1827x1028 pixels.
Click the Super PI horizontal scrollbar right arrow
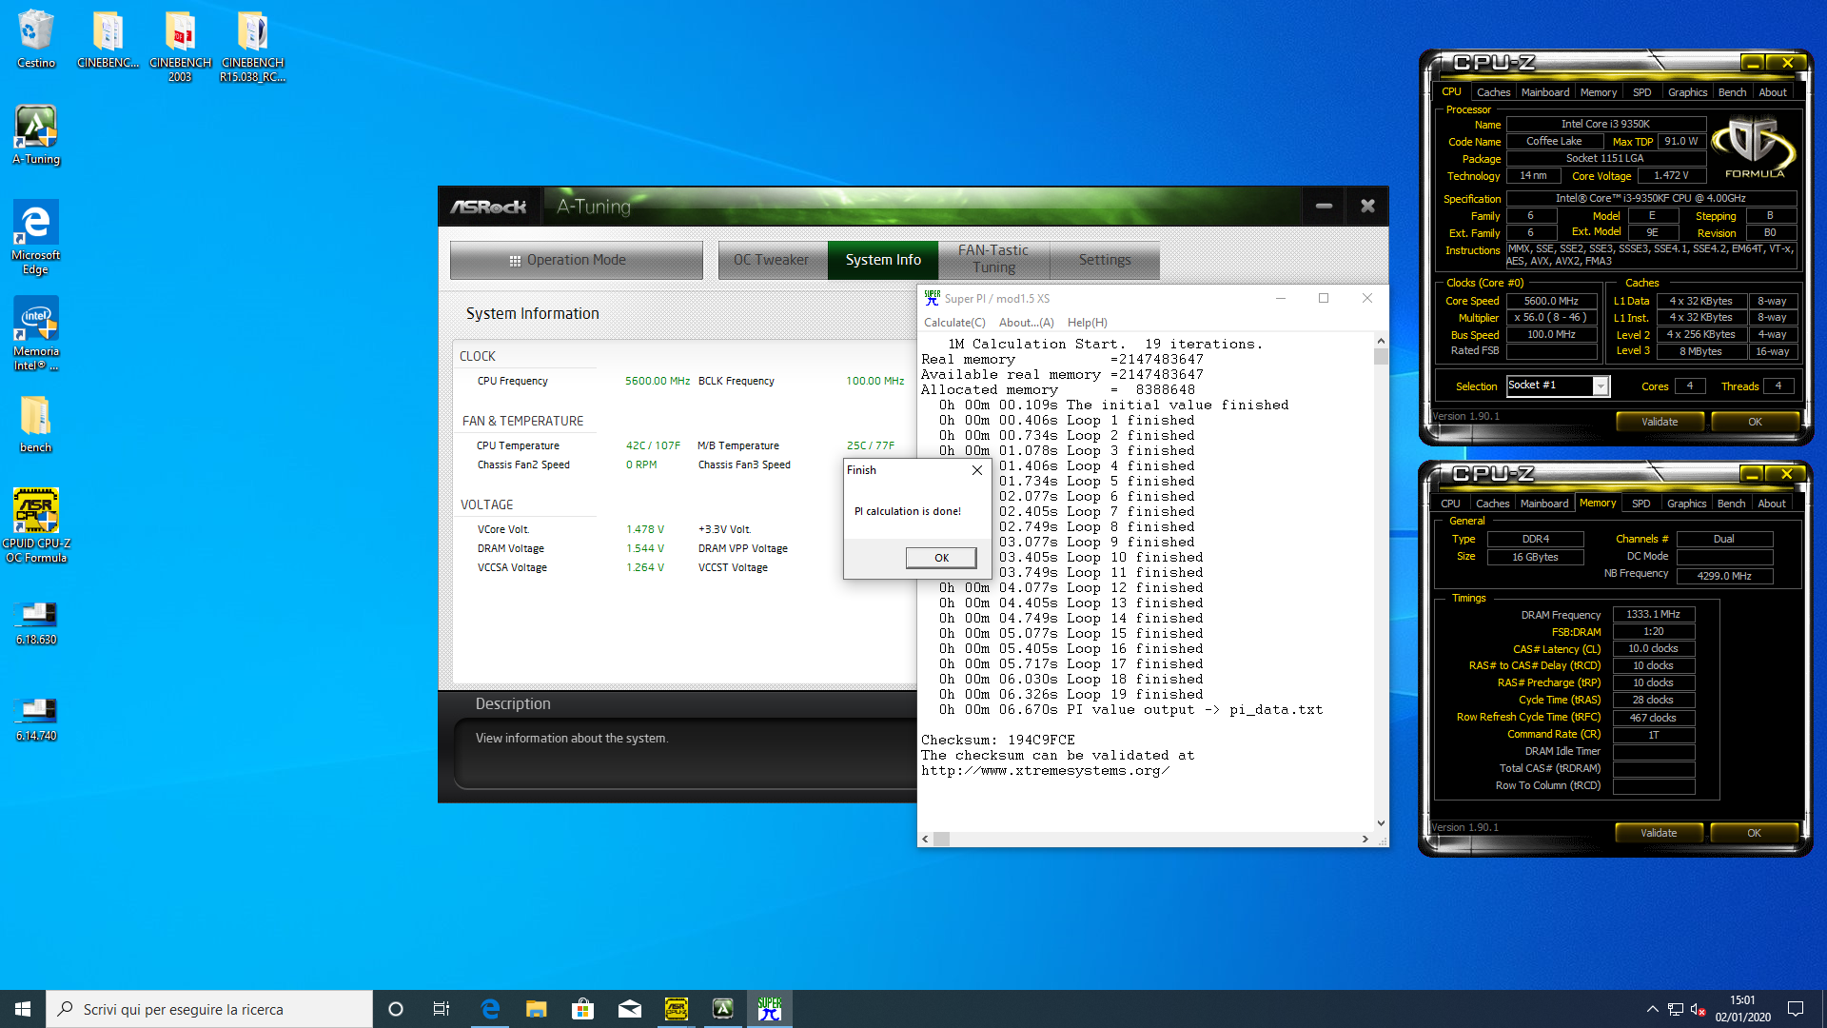(1365, 839)
